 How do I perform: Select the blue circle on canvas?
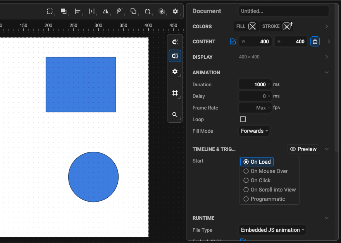[x=93, y=177]
